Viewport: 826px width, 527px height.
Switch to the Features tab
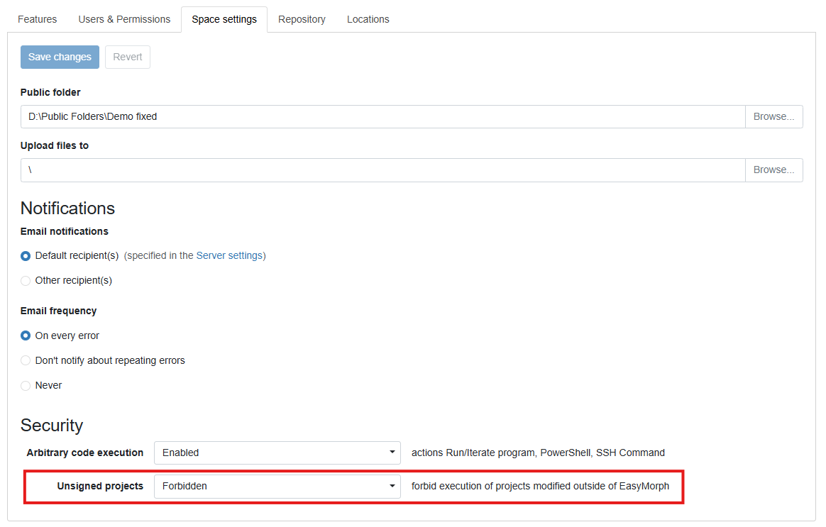point(37,19)
